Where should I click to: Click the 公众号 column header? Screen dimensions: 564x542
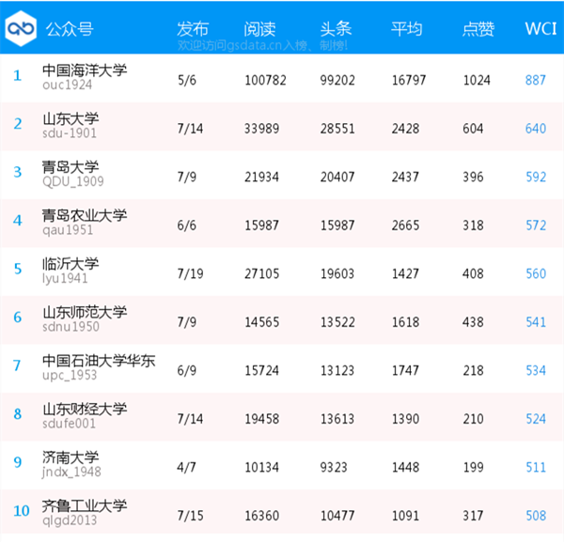[70, 29]
